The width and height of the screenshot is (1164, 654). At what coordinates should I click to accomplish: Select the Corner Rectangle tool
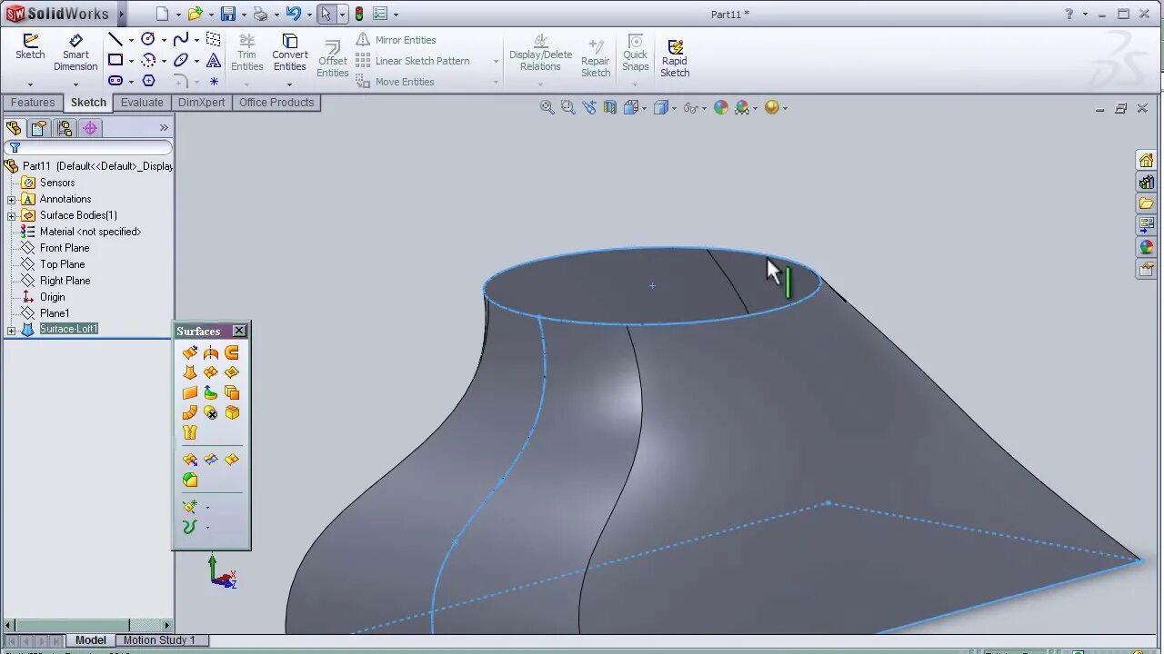pos(115,60)
